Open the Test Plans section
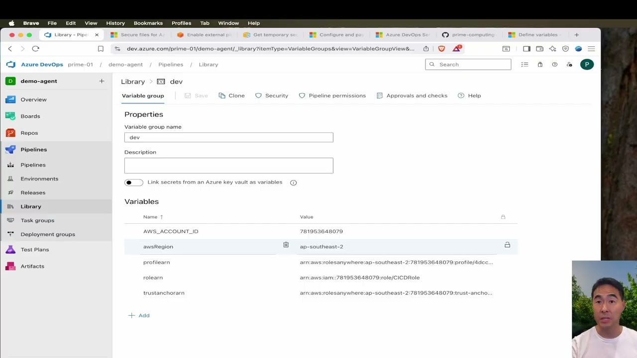637x358 pixels. 34,250
